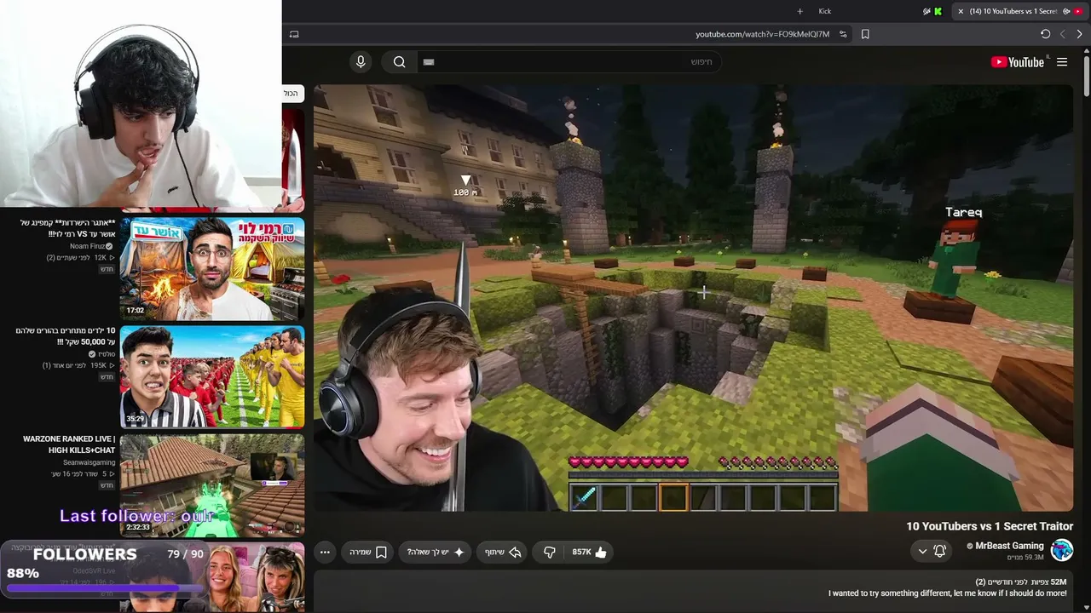Bookmark this page in the address bar
Image resolution: width=1091 pixels, height=613 pixels.
pos(865,34)
